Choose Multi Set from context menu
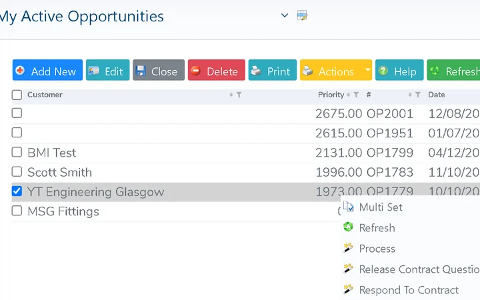The height and width of the screenshot is (300, 480). click(x=381, y=207)
